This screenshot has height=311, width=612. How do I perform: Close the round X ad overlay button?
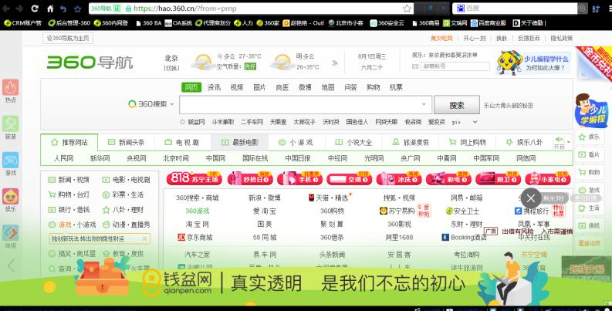tap(530, 198)
